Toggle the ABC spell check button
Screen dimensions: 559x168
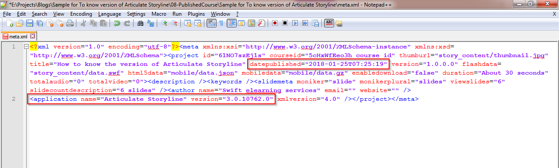click(329, 23)
